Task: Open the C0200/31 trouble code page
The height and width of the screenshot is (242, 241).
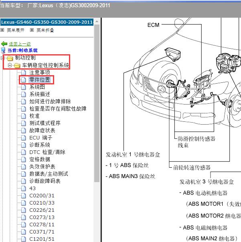Action: (42, 196)
